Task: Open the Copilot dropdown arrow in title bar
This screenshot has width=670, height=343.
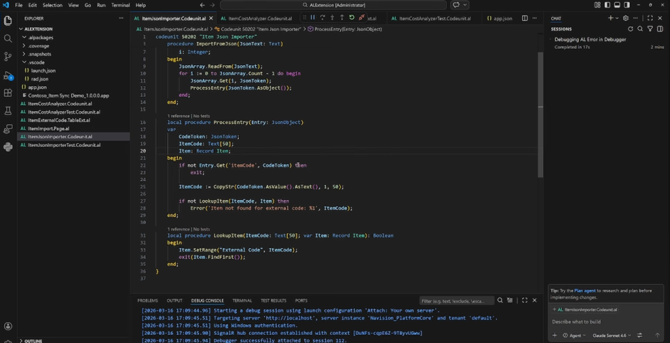Action: (465, 5)
